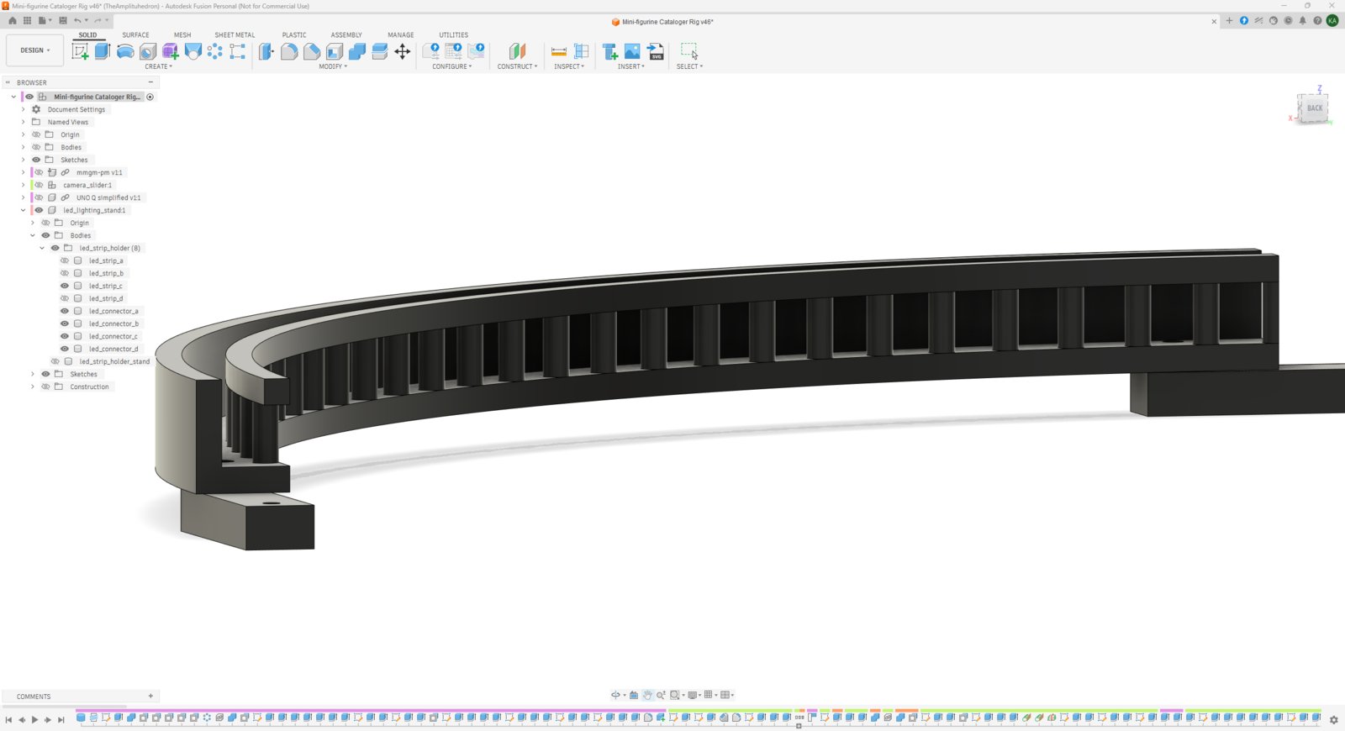Click the notifications bell icon
Image resolution: width=1345 pixels, height=731 pixels.
pyautogui.click(x=1303, y=21)
